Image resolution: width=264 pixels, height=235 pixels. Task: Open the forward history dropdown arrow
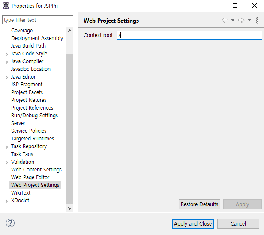click(x=249, y=20)
